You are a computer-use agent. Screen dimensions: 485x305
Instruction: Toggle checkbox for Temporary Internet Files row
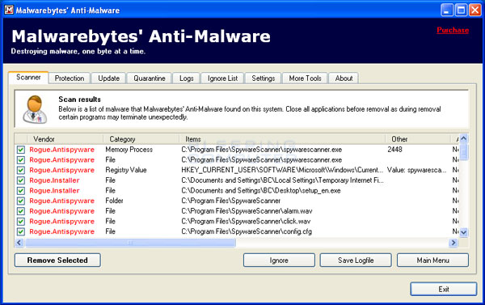21,180
